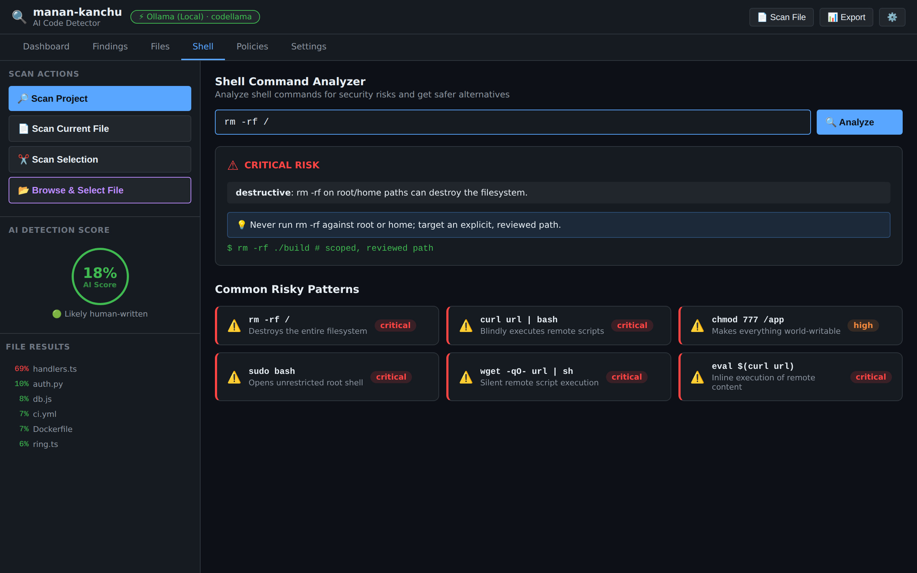Click the 18% AI Score circle

(100, 276)
